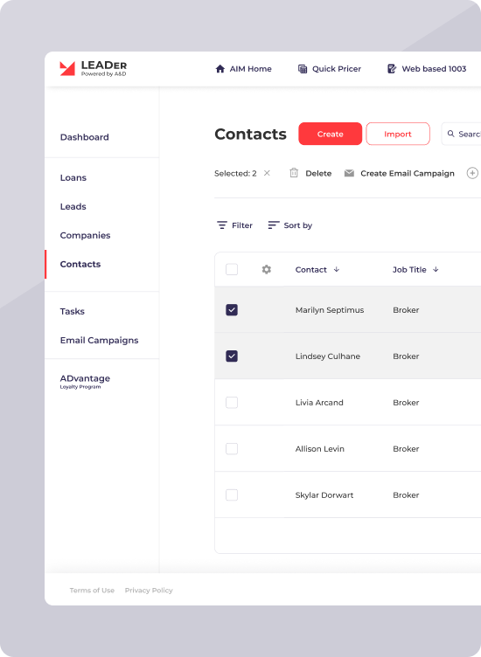Click the circled plus icon
Screen dimensions: 481x657
(x=472, y=173)
